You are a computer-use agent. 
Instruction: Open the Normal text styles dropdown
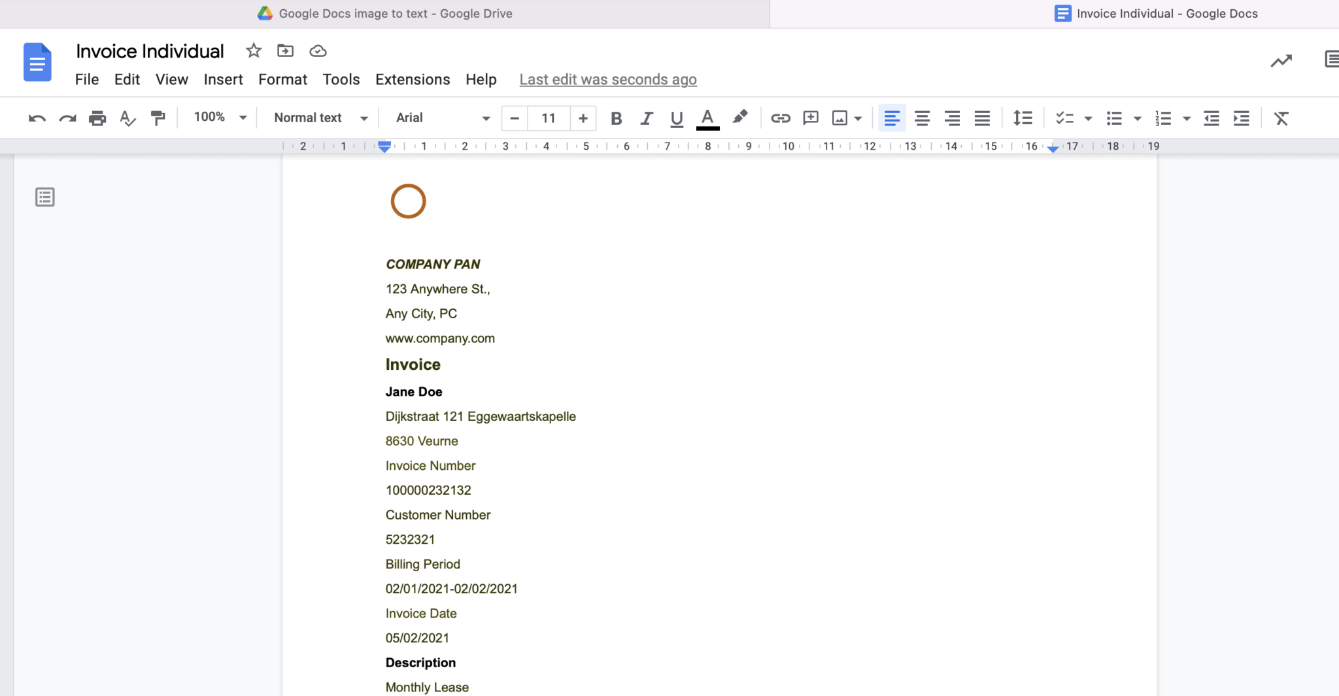(x=318, y=118)
